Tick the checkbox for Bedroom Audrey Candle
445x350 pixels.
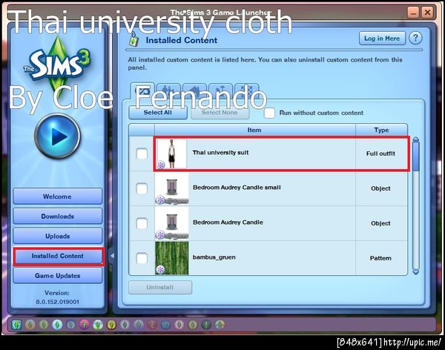[x=142, y=223]
